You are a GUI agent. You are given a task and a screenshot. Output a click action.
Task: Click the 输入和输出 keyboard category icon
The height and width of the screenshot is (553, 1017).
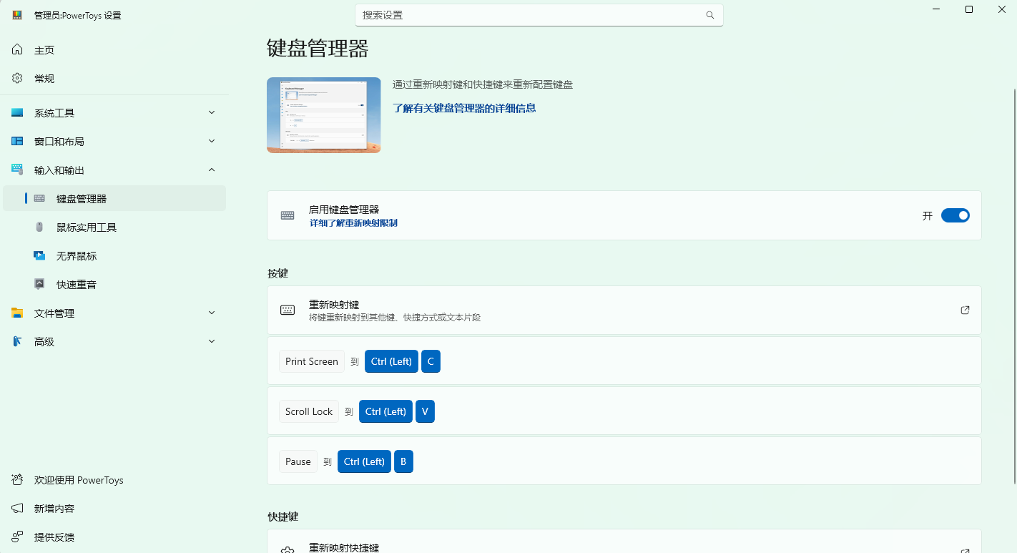17,170
